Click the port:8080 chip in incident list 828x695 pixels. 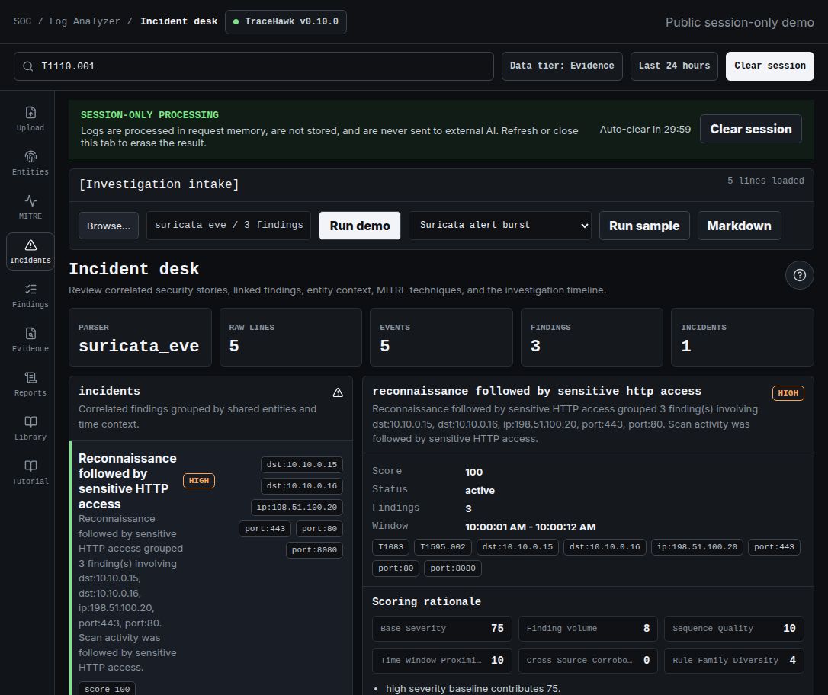coord(314,550)
